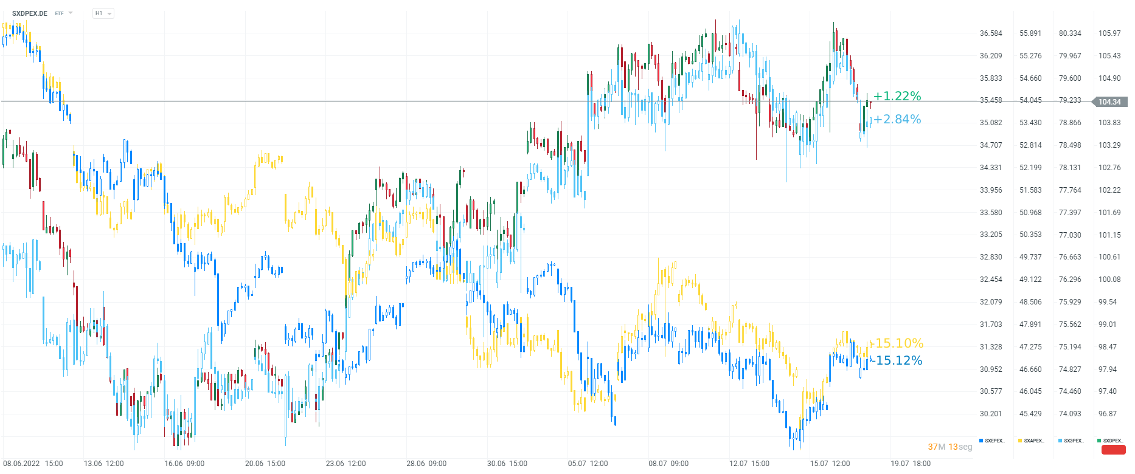Click the 37M 13seg candle countdown timer

[949, 447]
